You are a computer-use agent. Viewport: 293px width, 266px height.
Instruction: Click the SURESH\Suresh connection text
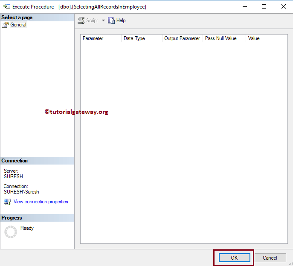21,192
